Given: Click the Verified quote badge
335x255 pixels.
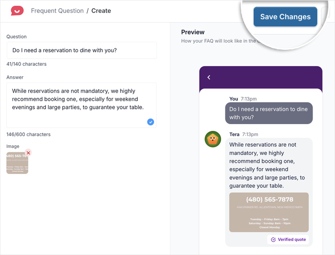Looking at the screenshot, I should coord(288,239).
